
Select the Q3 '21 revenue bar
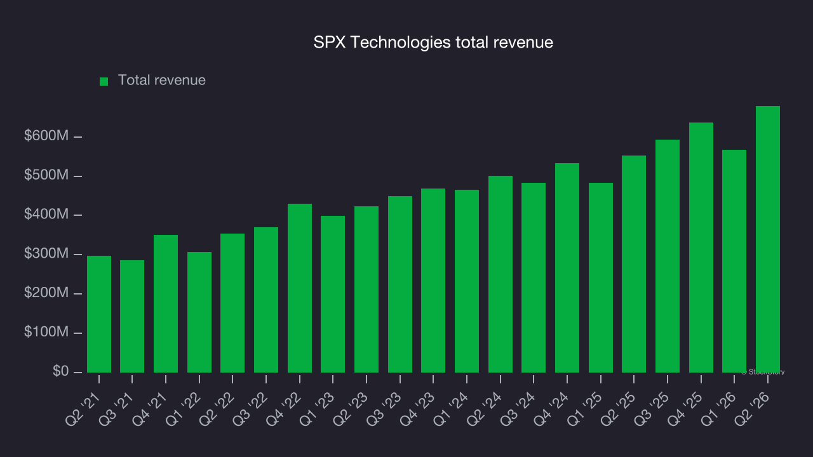point(132,316)
